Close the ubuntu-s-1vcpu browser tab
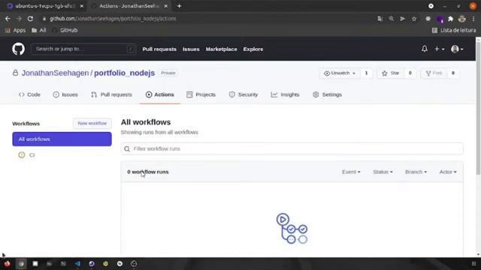 [82, 6]
